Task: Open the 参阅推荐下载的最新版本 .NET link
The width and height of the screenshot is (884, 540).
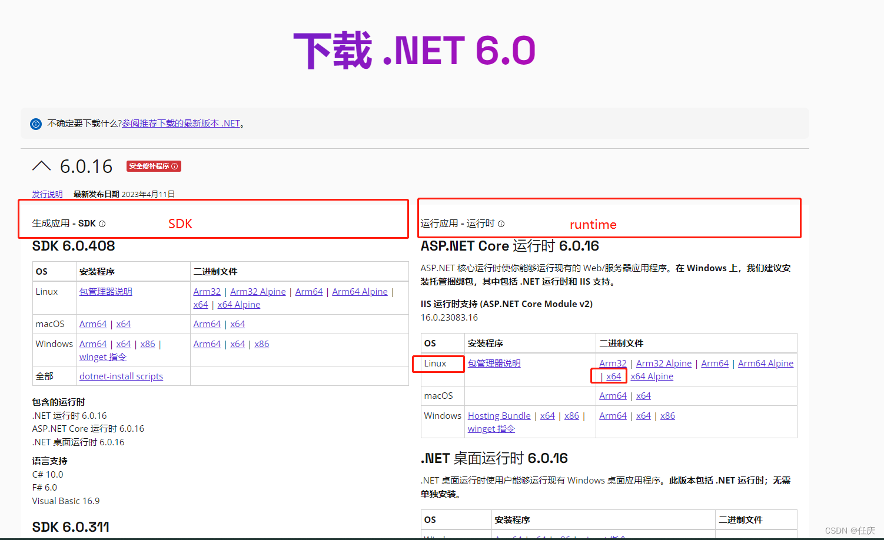Action: (x=181, y=124)
